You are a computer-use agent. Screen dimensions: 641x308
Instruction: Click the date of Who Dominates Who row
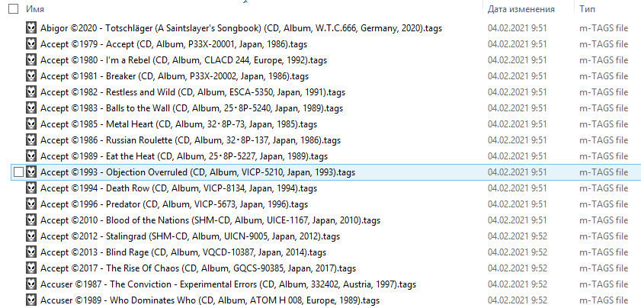point(517,300)
